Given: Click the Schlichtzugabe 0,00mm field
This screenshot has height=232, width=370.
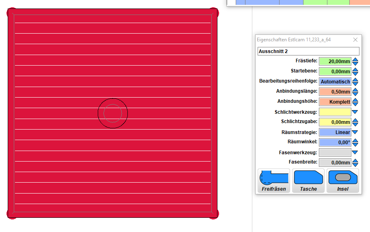Looking at the screenshot, I should tap(335, 122).
